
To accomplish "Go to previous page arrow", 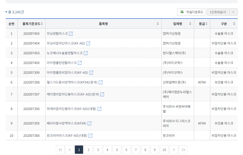I will tap(70, 150).
